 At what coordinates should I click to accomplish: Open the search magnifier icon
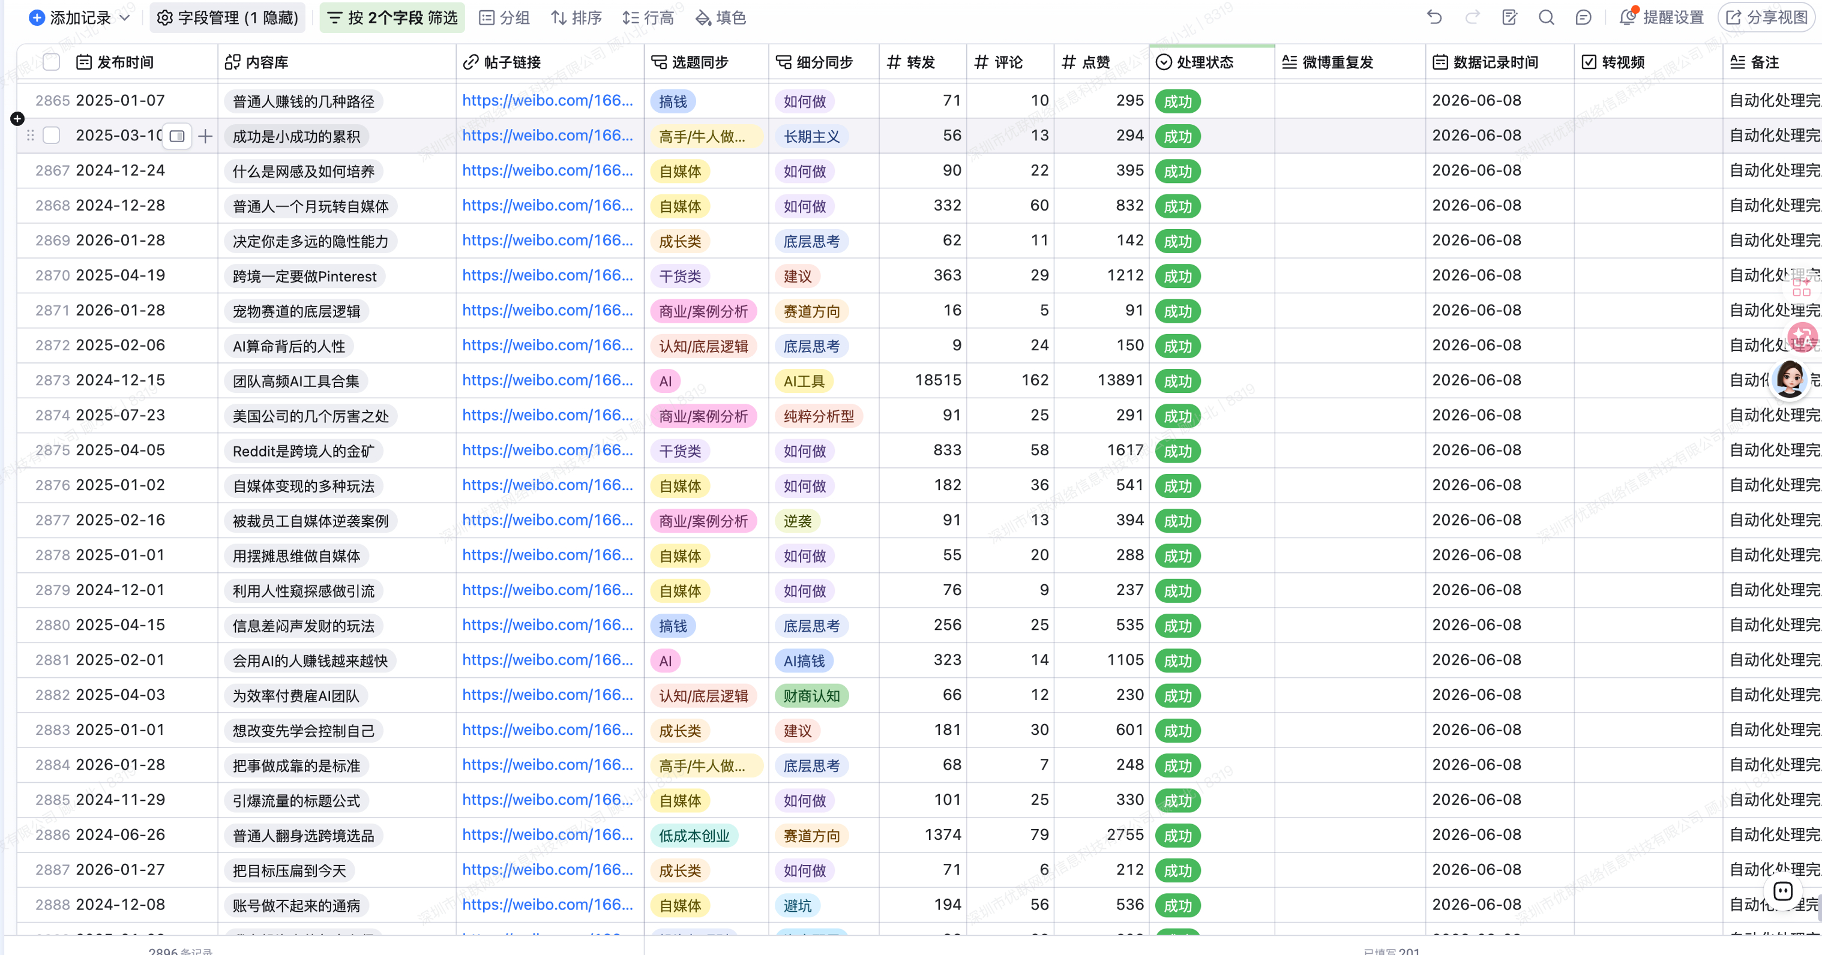point(1546,17)
